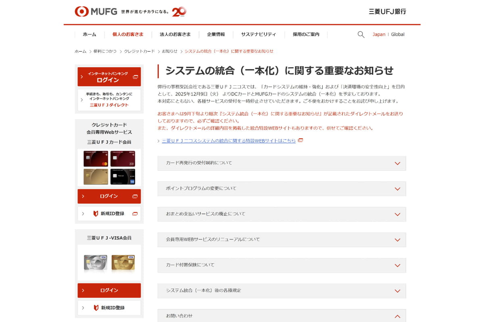The width and height of the screenshot is (484, 322).
Task: Click the 三菱UFJ銀行 logo text
Action: pos(387,11)
